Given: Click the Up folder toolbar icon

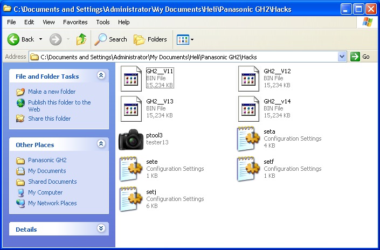Looking at the screenshot, I should [x=81, y=39].
